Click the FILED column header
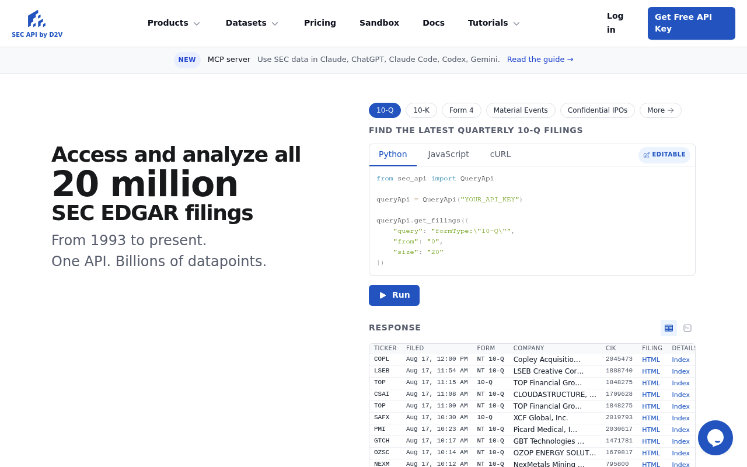Screen dimensions: 747x467 (415, 348)
